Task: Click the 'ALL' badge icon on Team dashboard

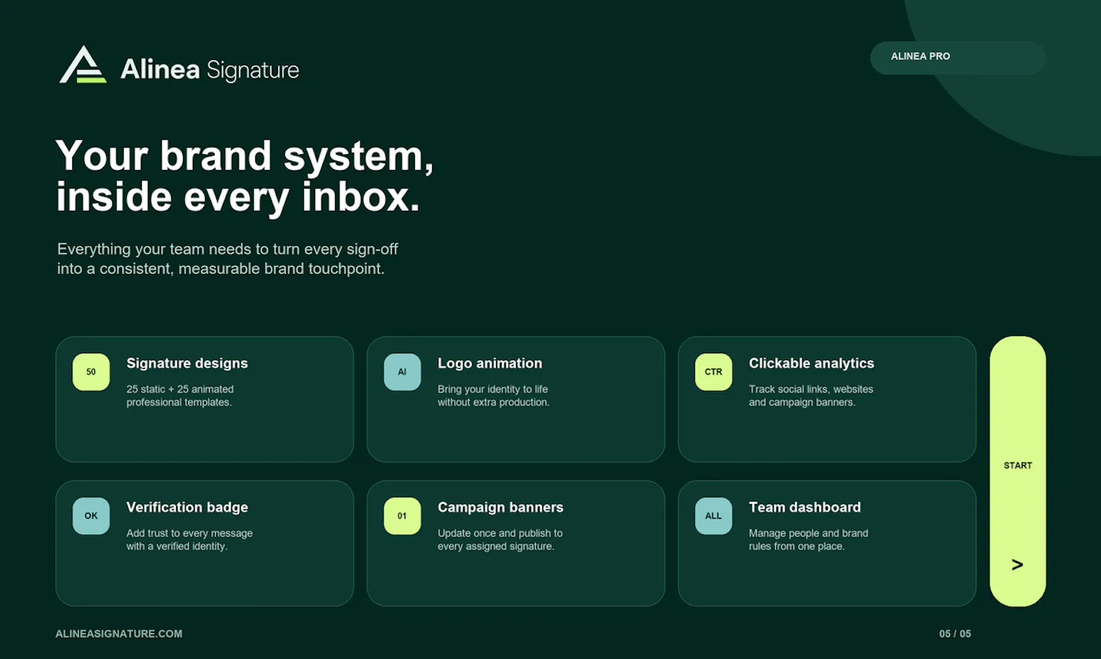Action: [714, 516]
